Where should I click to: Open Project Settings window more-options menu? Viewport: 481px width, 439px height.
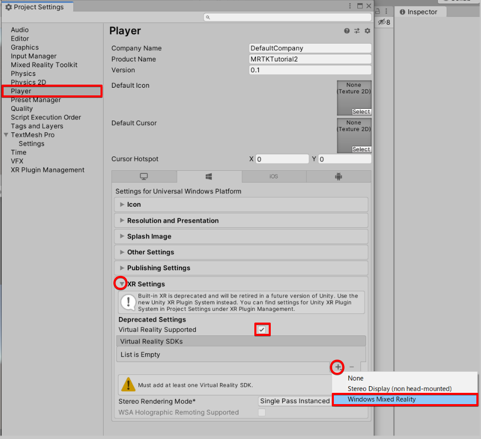point(350,6)
